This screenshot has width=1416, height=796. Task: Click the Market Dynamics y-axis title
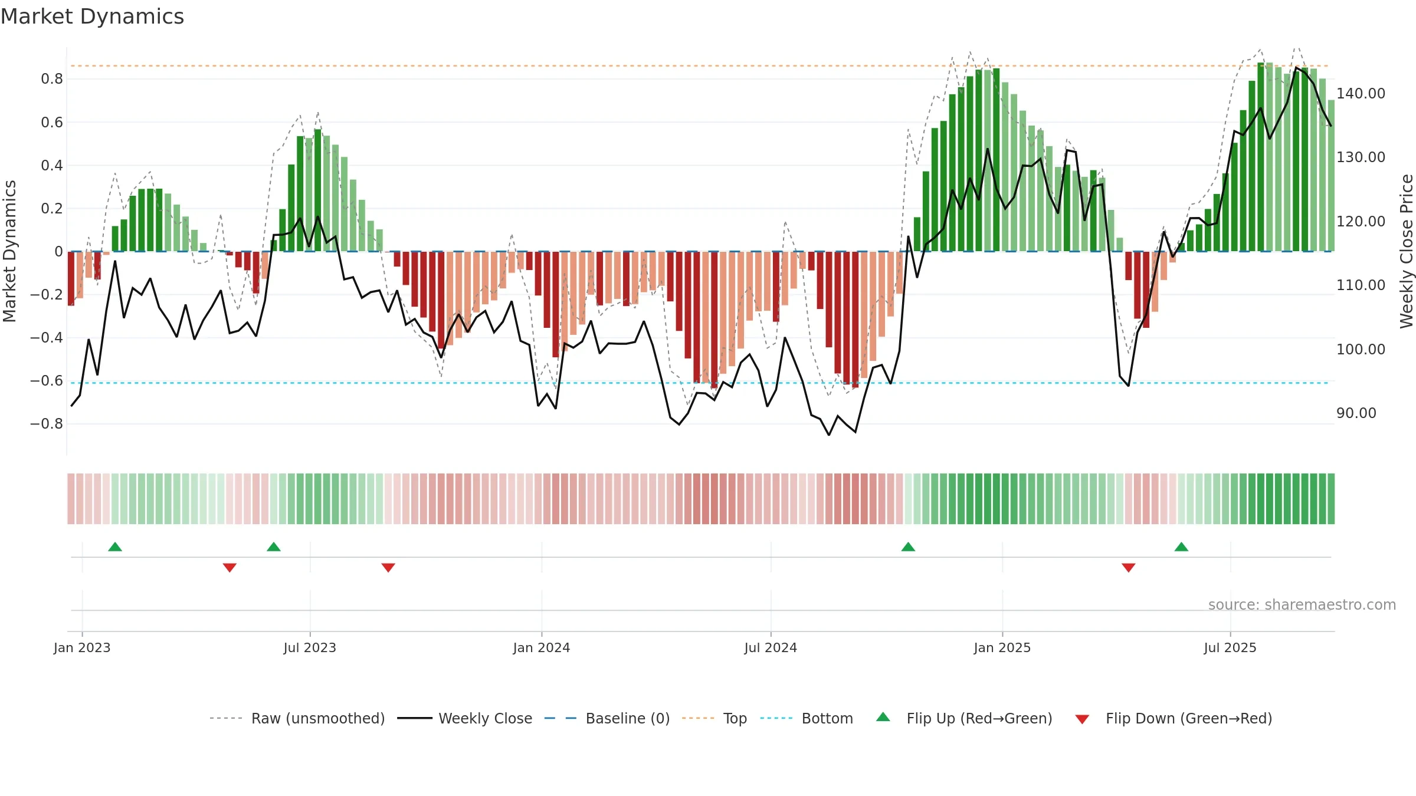click(9, 251)
